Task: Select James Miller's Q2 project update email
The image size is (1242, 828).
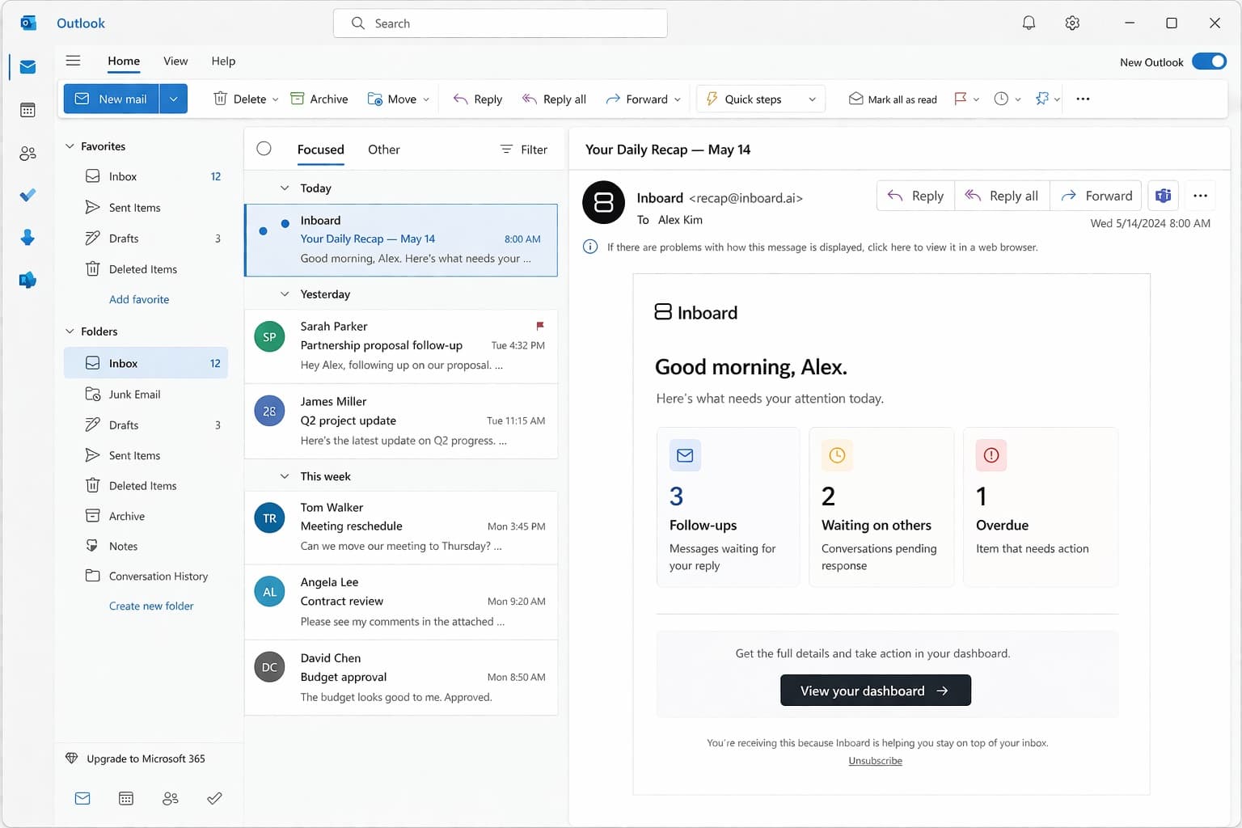Action: [x=402, y=420]
